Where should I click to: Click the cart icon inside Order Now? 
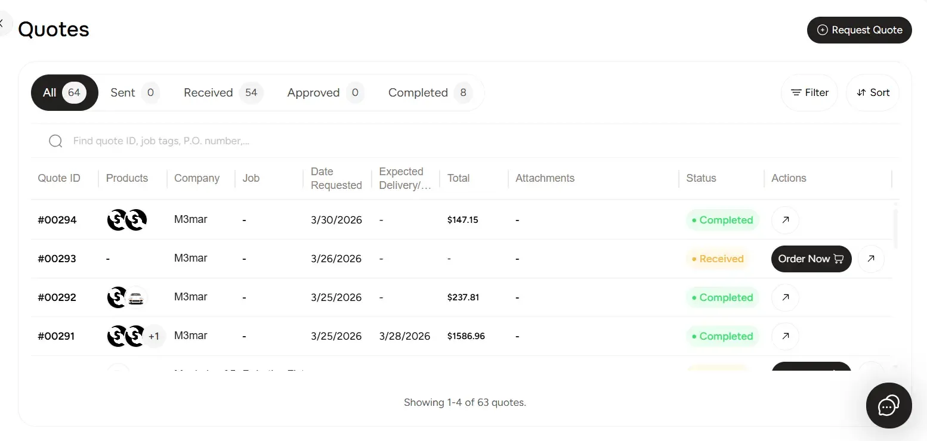[839, 259]
